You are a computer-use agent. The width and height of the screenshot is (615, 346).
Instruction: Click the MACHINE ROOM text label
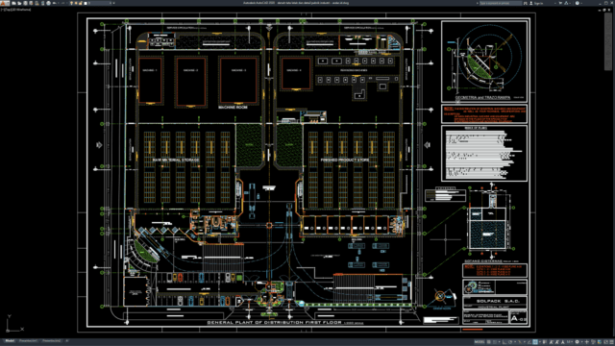coord(233,107)
